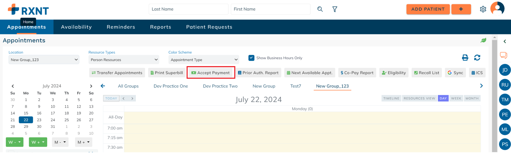Click the search magnifier icon
The width and height of the screenshot is (511, 153).
(x=320, y=9)
